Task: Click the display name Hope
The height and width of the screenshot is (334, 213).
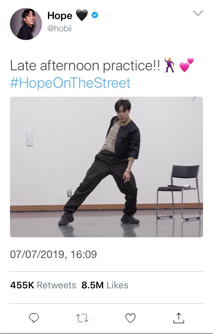Action: coord(60,16)
